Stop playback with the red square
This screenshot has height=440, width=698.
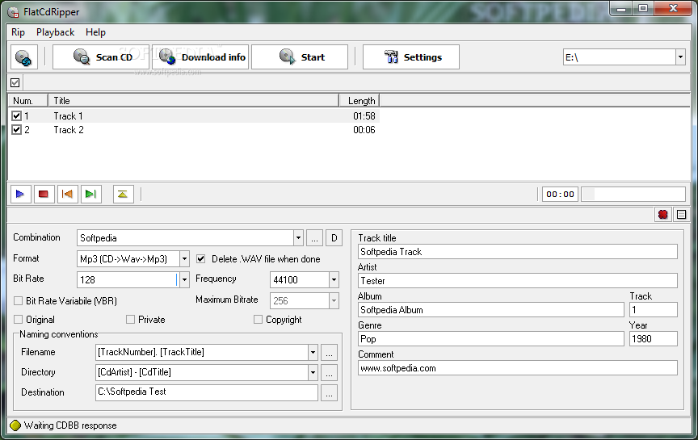(44, 194)
